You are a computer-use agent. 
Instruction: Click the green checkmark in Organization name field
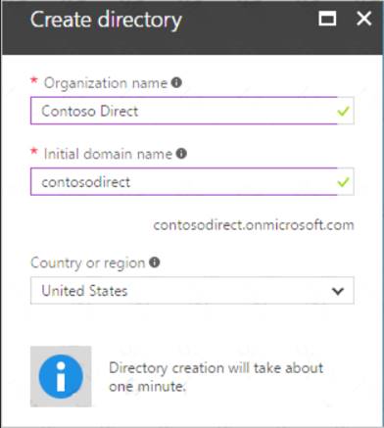click(x=344, y=112)
